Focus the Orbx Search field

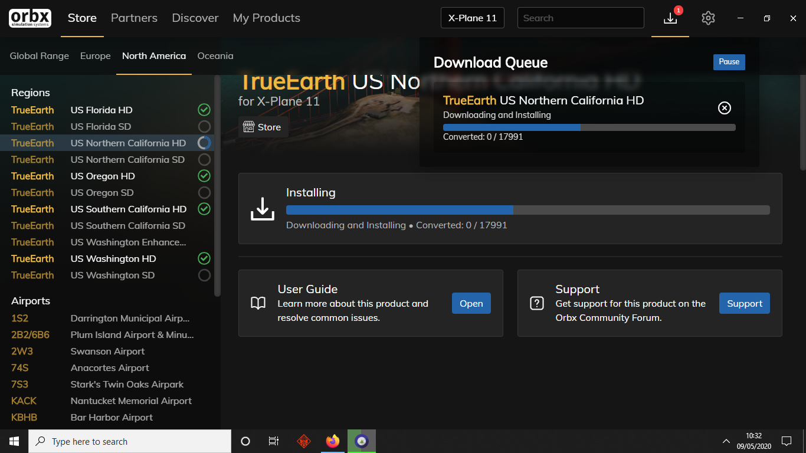pyautogui.click(x=581, y=18)
